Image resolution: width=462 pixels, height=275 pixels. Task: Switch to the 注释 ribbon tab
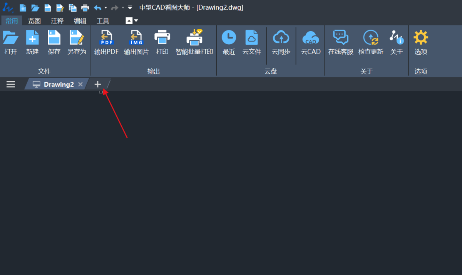(57, 21)
